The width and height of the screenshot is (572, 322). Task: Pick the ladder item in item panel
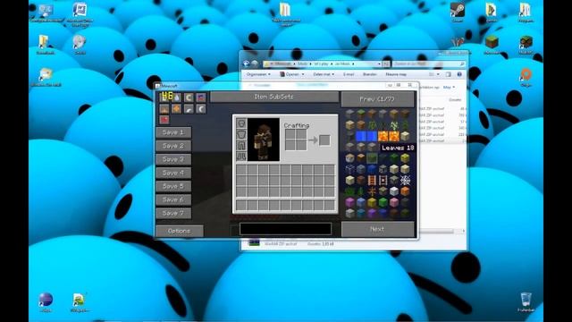(372, 180)
